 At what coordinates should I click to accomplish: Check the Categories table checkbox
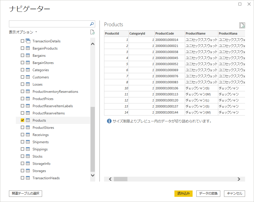click(22, 70)
